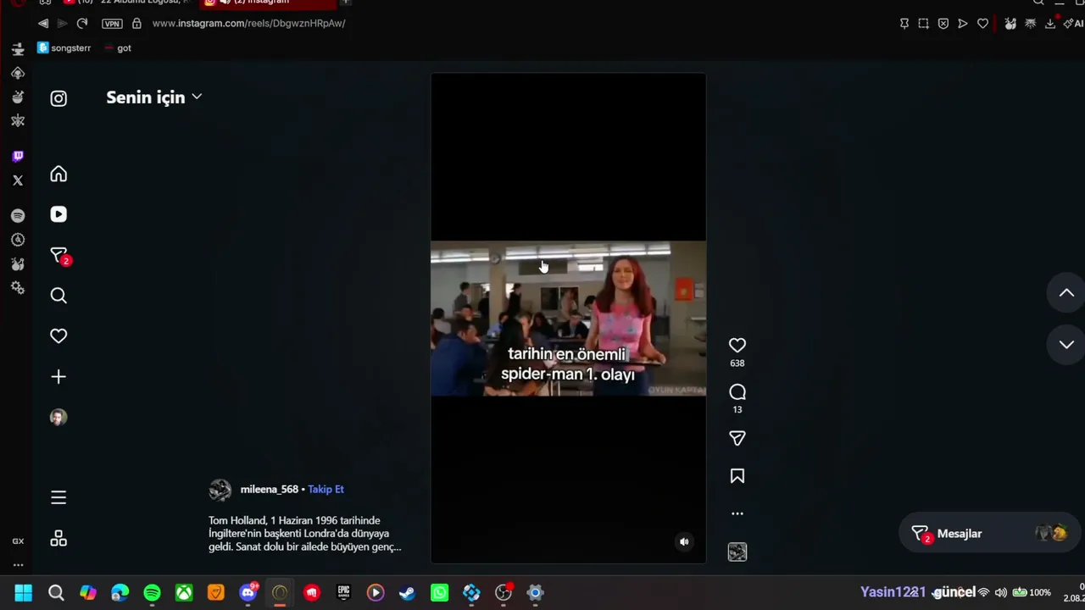This screenshot has width=1085, height=610.
Task: Open Epic Games launcher from taskbar
Action: [x=343, y=593]
